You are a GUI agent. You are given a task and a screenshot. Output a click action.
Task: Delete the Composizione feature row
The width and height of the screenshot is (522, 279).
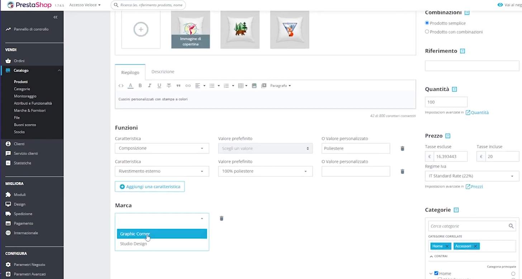coord(402,148)
